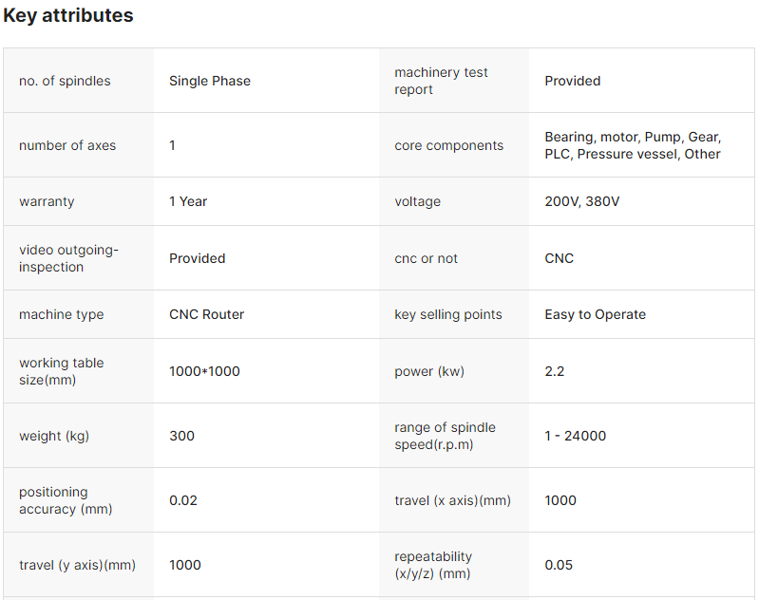Click the 'core components' label cell
This screenshot has height=600, width=759.
click(448, 145)
